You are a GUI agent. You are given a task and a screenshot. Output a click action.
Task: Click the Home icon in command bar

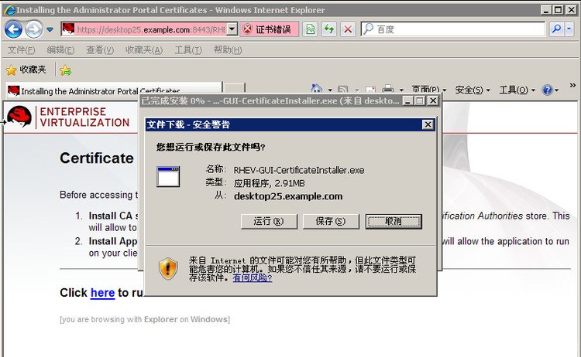317,89
